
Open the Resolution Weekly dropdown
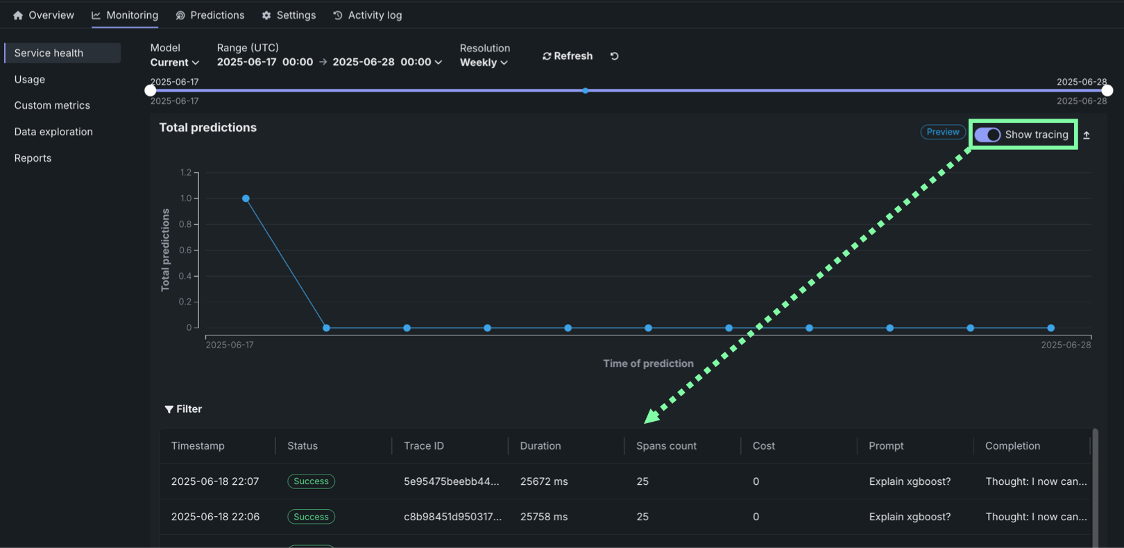click(484, 62)
